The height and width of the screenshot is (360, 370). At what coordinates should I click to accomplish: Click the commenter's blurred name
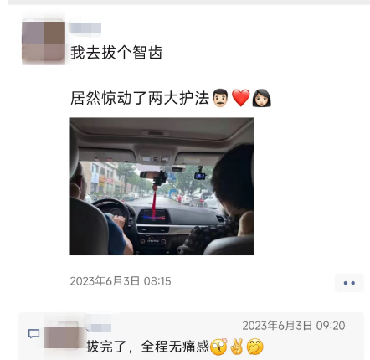point(100,328)
